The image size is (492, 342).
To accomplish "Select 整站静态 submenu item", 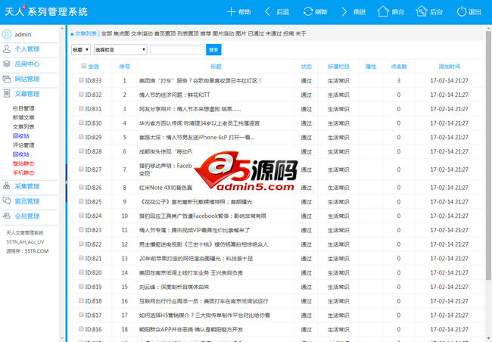I will tap(23, 163).
